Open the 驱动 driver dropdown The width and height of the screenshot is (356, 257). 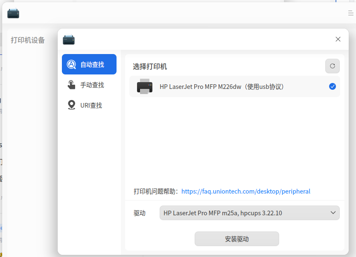[250, 213]
